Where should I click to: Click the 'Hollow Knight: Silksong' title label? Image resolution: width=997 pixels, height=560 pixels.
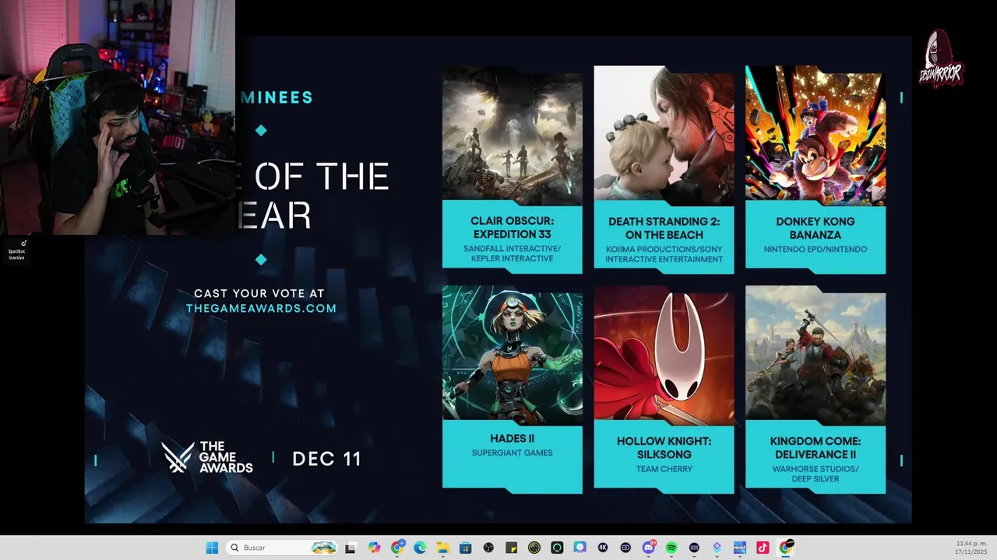tap(664, 447)
